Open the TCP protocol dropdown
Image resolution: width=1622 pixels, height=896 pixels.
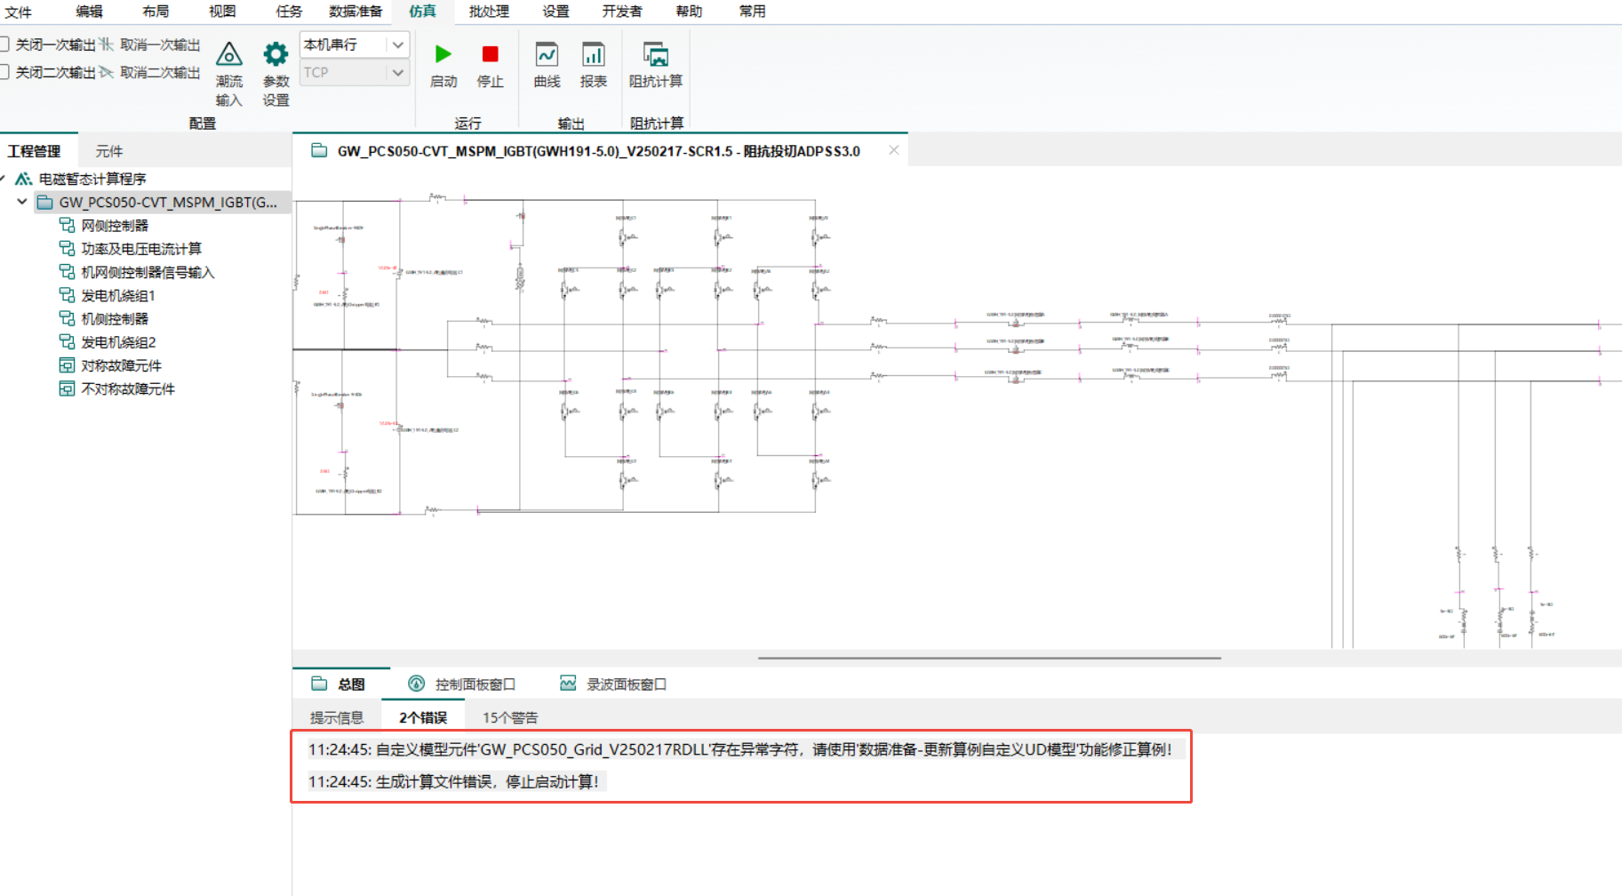click(x=398, y=72)
